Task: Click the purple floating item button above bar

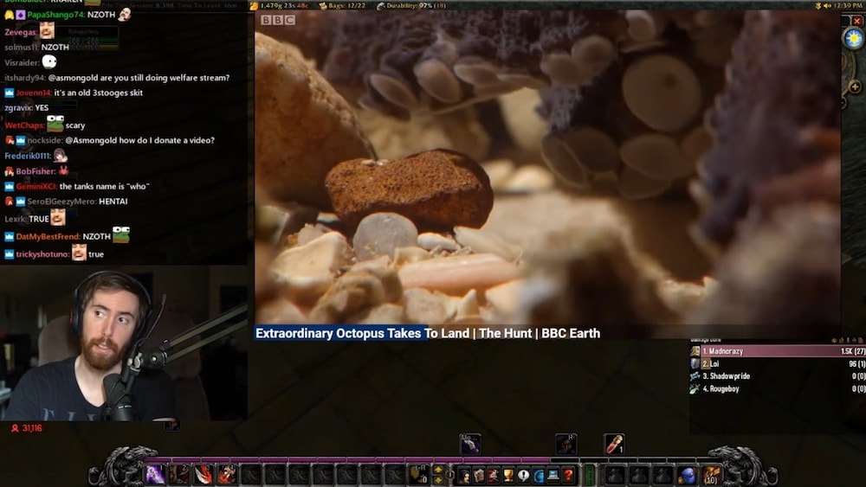Action: point(470,444)
